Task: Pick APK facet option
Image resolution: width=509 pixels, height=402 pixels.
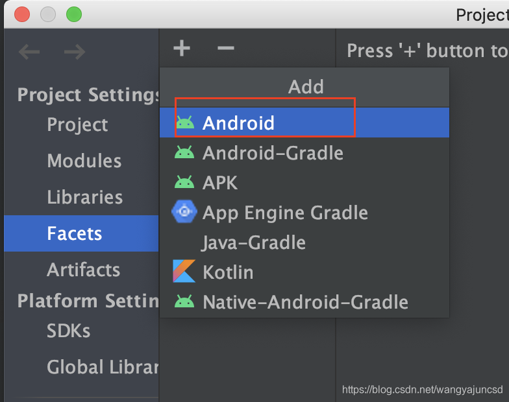Action: pos(304,182)
